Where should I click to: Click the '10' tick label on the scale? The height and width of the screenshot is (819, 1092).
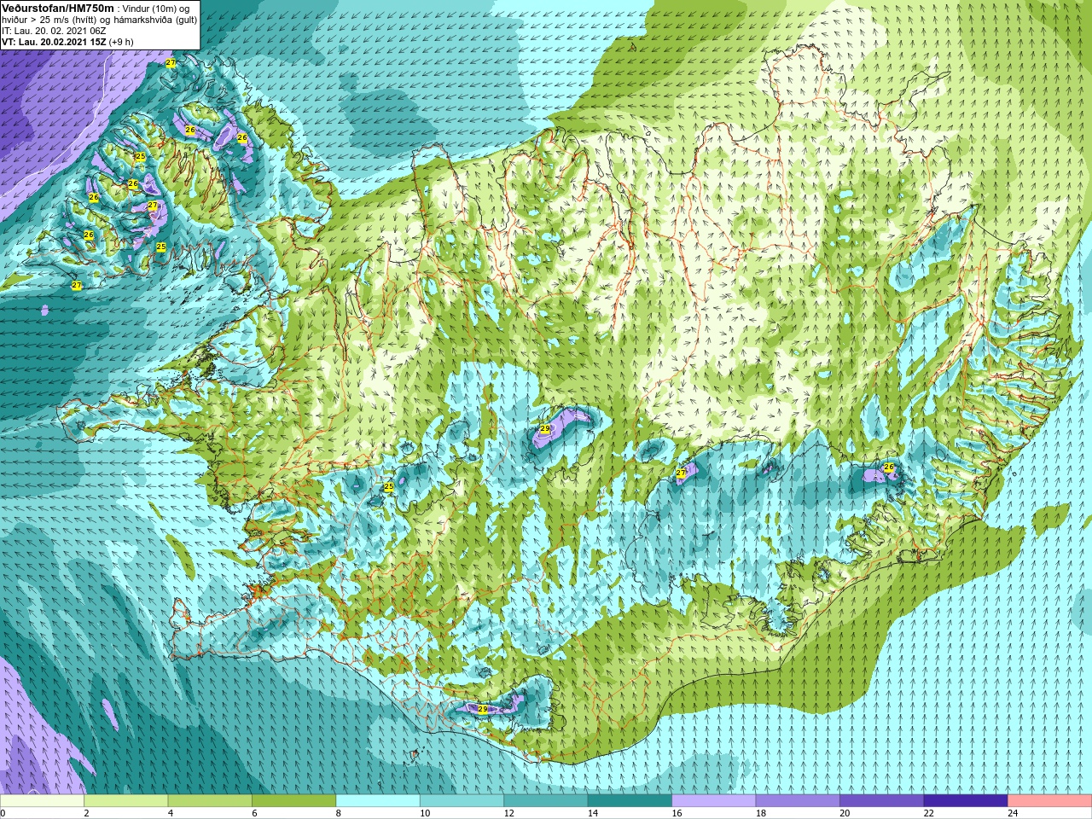tap(424, 813)
